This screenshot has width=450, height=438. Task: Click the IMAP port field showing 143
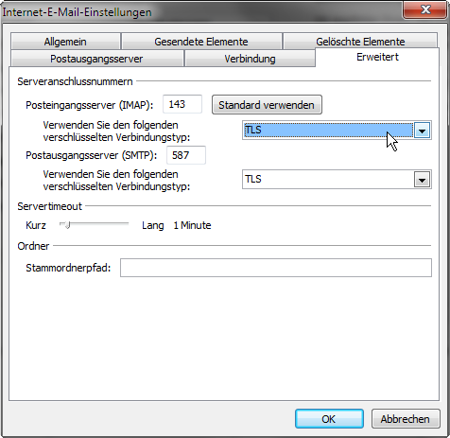tap(182, 104)
